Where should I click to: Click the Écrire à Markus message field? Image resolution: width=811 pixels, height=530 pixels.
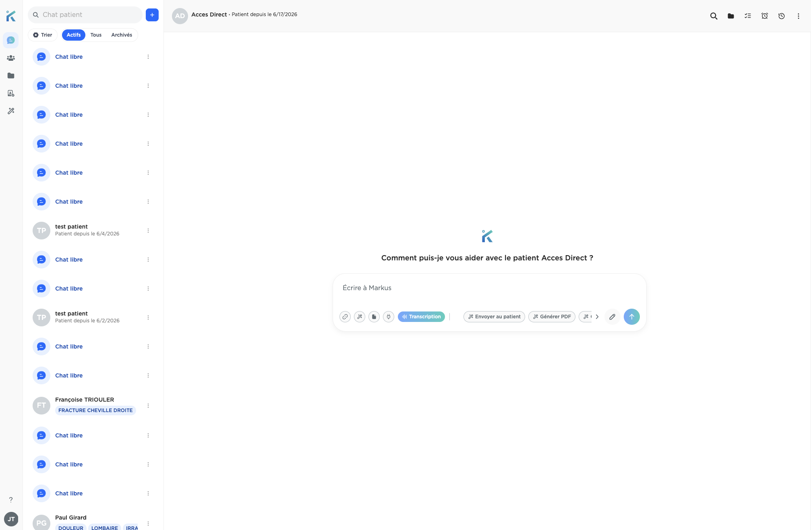[489, 288]
